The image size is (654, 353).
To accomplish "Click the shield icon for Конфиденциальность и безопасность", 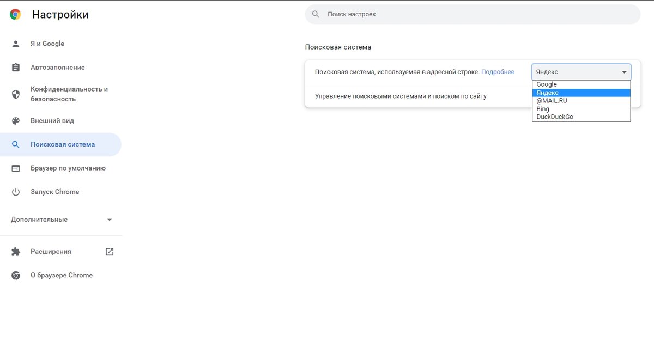I will [x=16, y=94].
